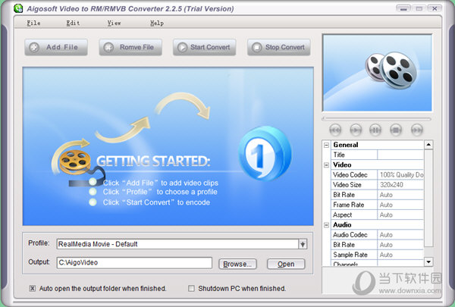The width and height of the screenshot is (455, 307).
Task: Click the icon on Add File button
Action: pyautogui.click(x=34, y=47)
